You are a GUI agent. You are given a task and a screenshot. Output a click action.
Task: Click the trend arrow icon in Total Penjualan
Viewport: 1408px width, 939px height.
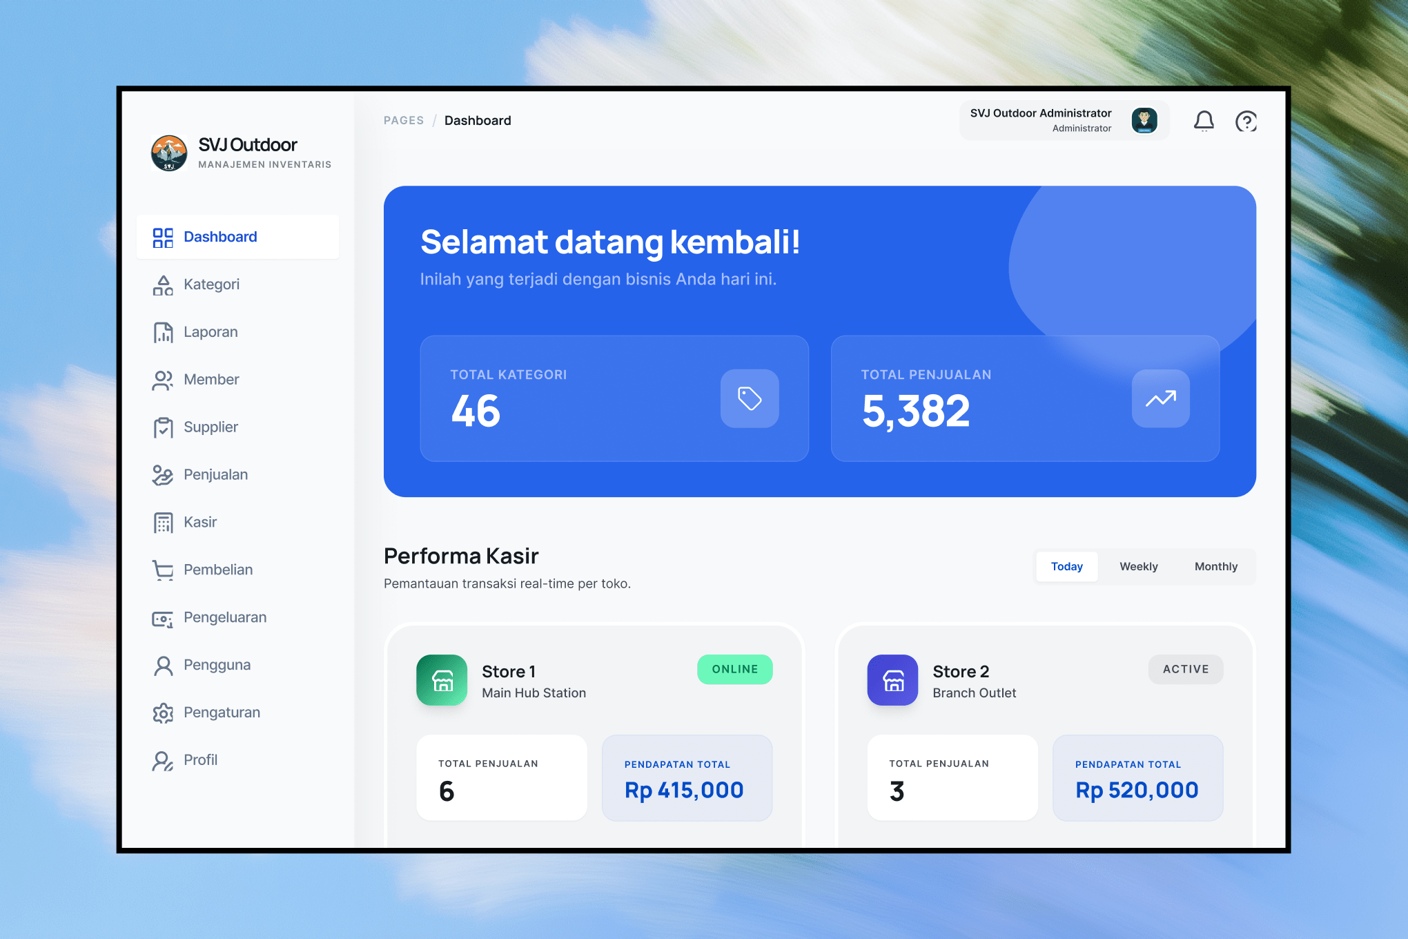click(x=1161, y=398)
